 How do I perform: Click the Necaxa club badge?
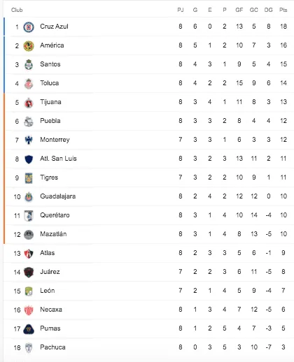point(29,310)
